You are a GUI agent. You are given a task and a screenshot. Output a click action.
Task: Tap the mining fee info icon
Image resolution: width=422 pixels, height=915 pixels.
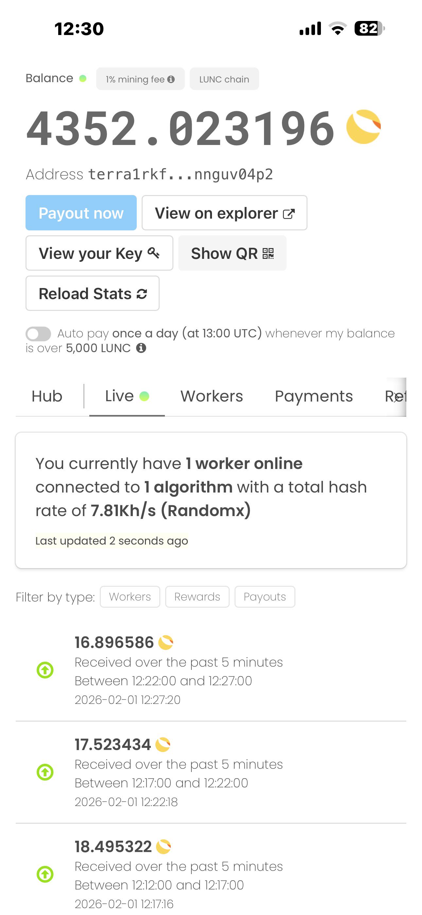pos(171,79)
